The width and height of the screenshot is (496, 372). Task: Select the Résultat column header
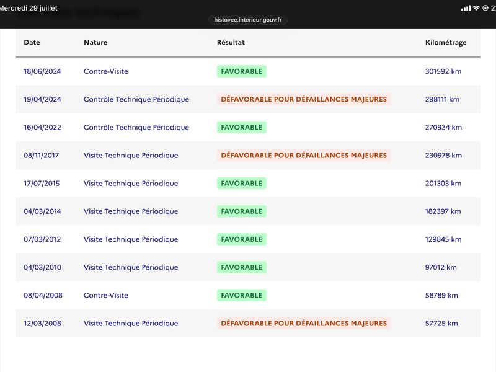pyautogui.click(x=231, y=42)
